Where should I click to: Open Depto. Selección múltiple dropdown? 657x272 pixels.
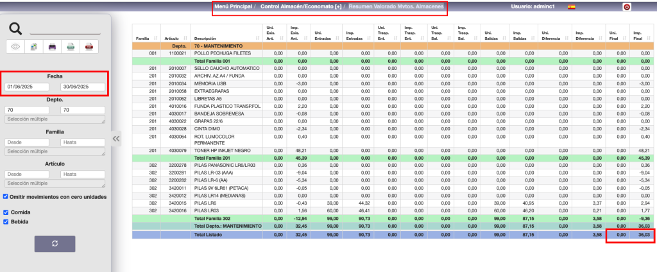[x=55, y=120]
